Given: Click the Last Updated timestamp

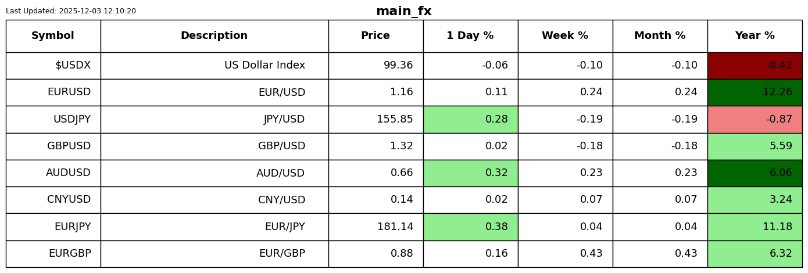Looking at the screenshot, I should (71, 11).
